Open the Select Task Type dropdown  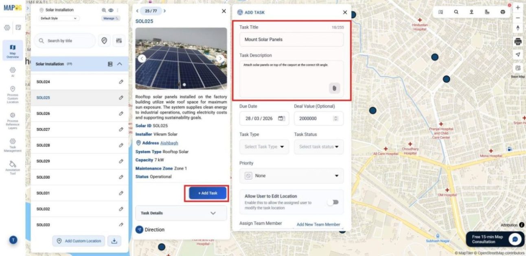coord(264,147)
